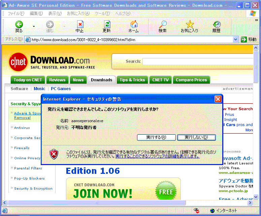This screenshot has width=261, height=216.
Task: Open the Antivirus category link
Action: click(x=22, y=128)
